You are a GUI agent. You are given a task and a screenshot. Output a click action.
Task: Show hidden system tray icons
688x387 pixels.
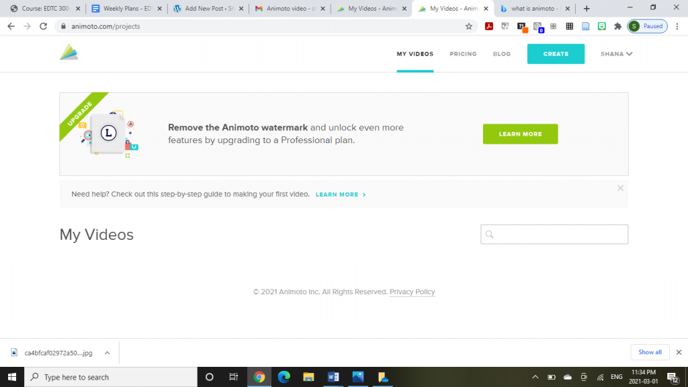[x=535, y=377]
